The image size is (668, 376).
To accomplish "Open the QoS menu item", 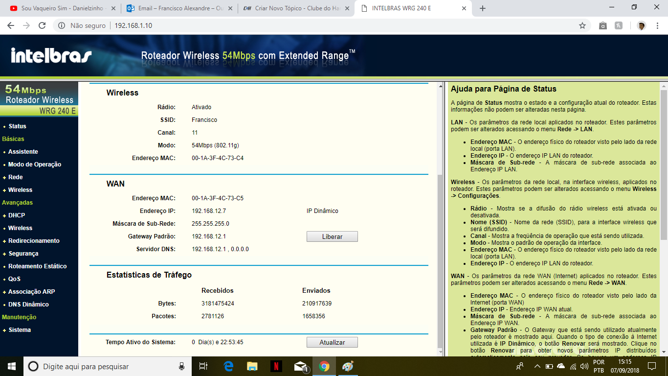I will (x=14, y=279).
